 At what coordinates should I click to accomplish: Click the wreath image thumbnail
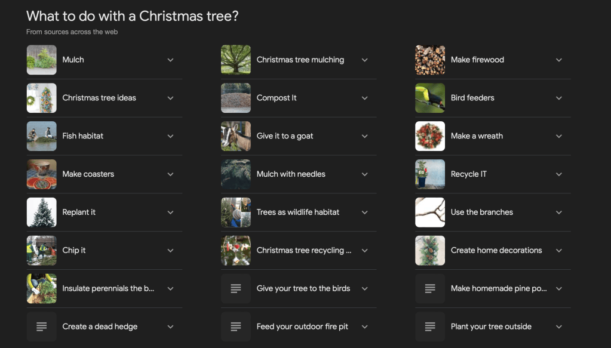tap(430, 136)
